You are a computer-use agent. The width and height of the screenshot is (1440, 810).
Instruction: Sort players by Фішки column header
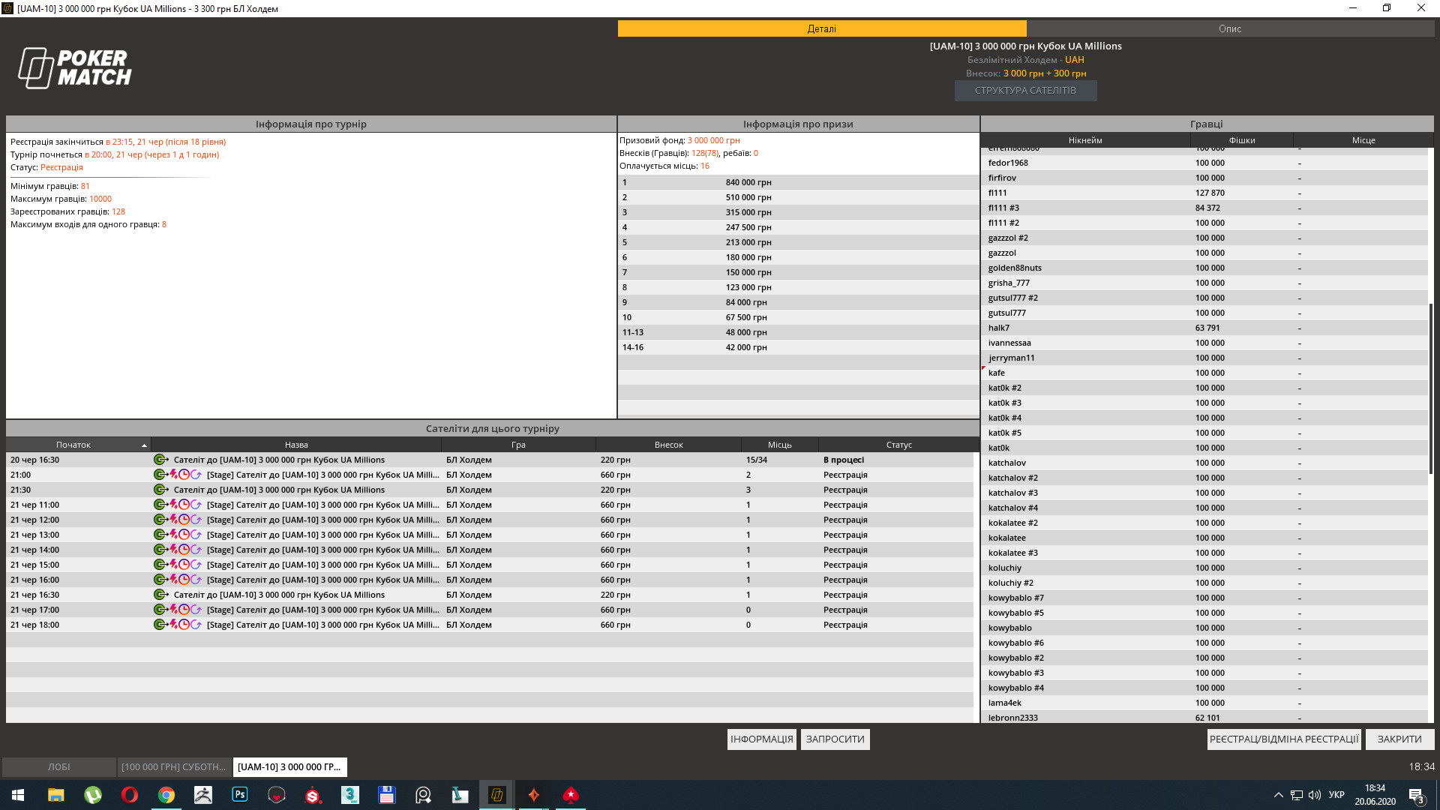[x=1242, y=140]
